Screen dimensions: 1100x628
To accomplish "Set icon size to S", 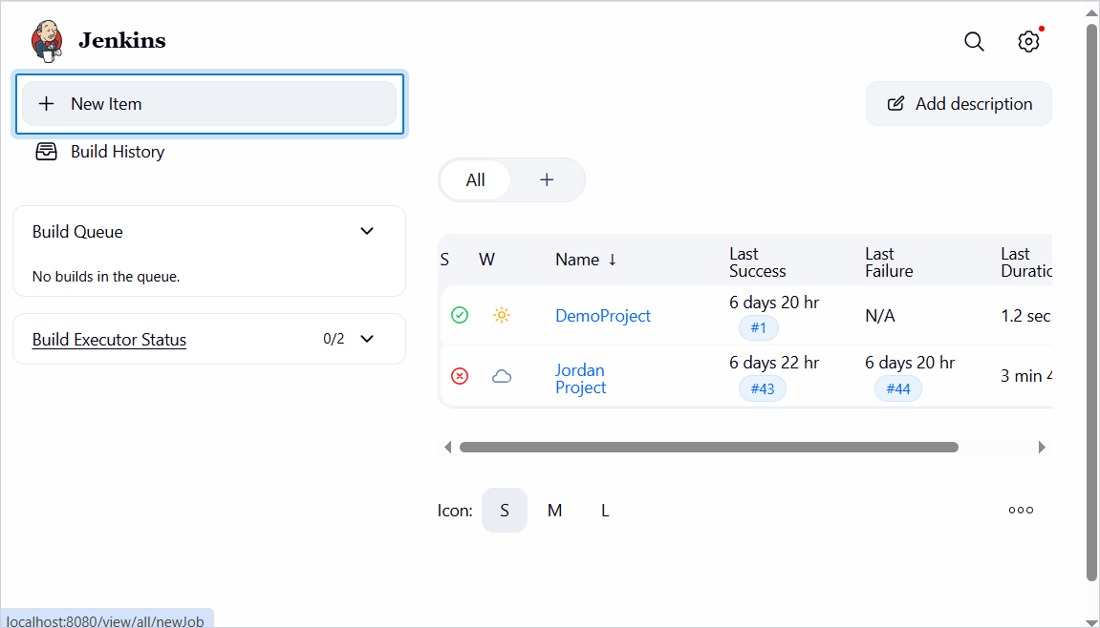I will click(x=505, y=511).
